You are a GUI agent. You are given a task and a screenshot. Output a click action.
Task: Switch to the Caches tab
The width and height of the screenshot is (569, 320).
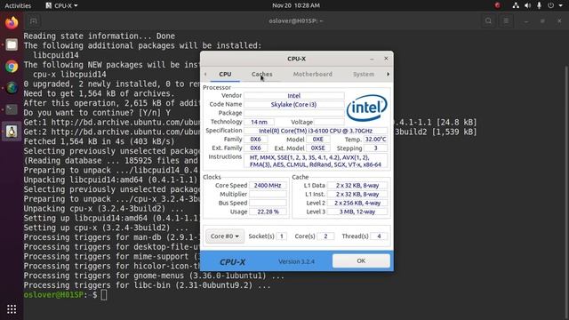(x=261, y=74)
